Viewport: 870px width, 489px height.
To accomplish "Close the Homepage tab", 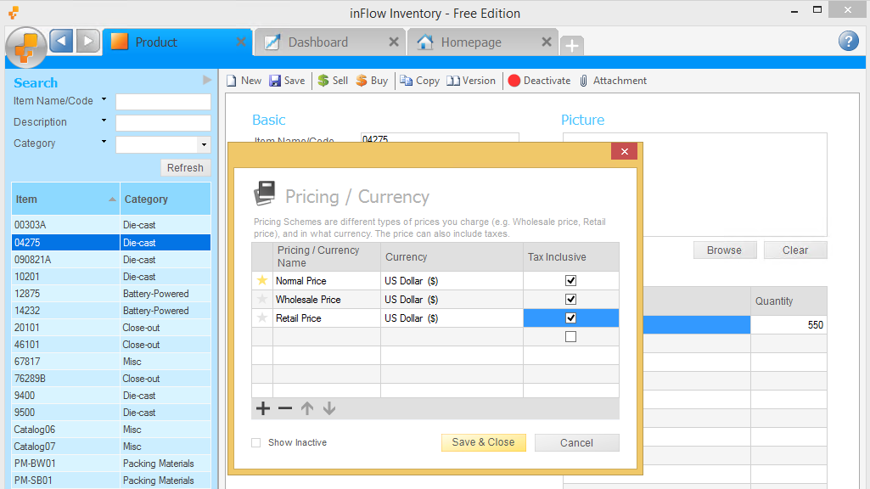I will pos(547,42).
